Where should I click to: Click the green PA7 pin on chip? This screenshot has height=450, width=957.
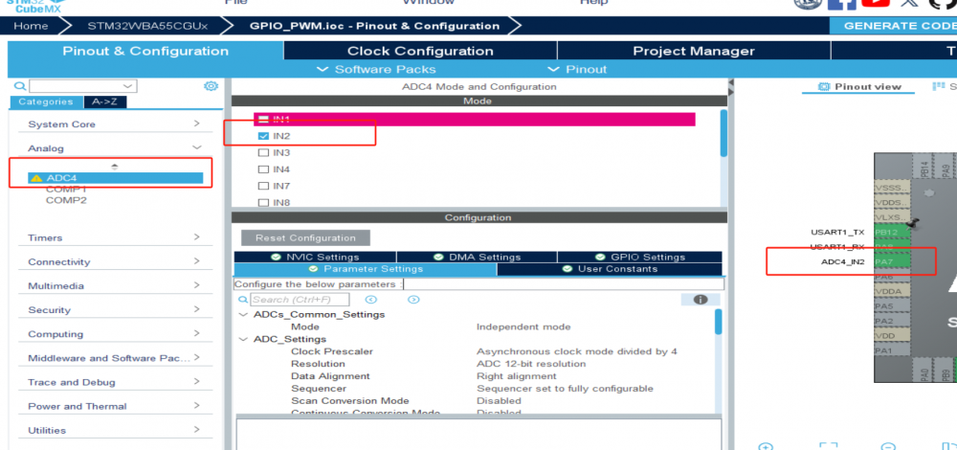point(884,261)
